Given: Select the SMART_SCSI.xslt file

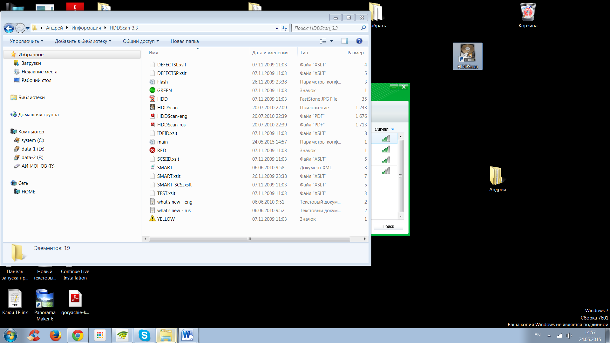Looking at the screenshot, I should point(174,185).
